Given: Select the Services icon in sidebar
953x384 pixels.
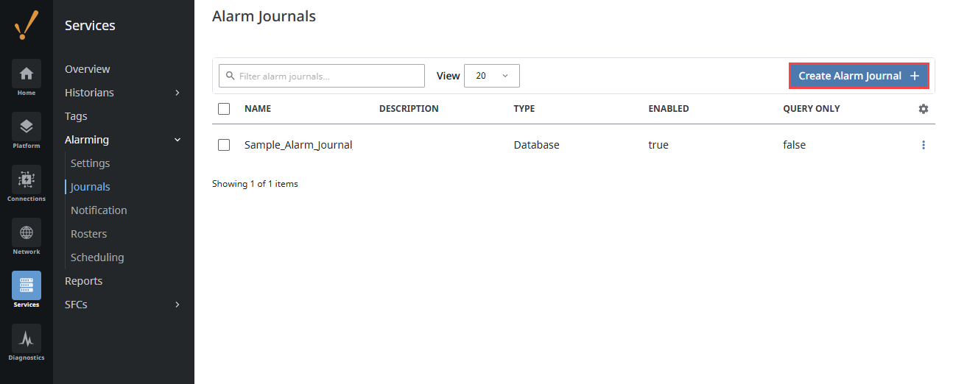Looking at the screenshot, I should coord(27,285).
